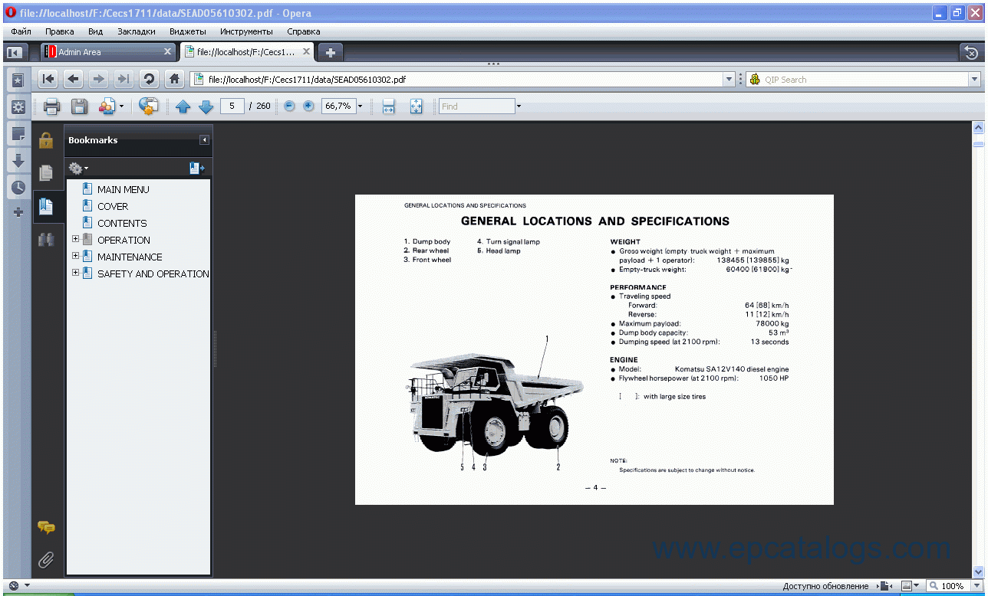Open the Файл menu
Screen dimensions: 988x596
[21, 31]
